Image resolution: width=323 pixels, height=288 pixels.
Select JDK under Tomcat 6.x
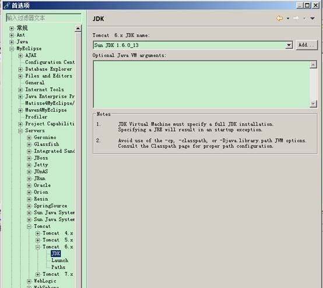tap(56, 254)
